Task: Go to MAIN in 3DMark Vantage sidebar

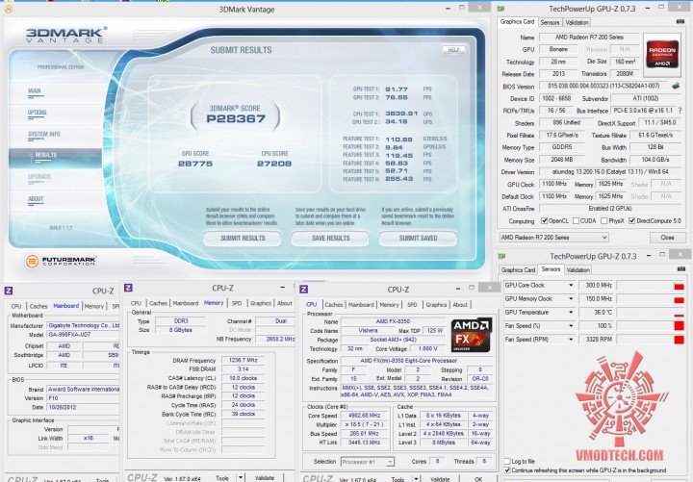Action: pos(35,91)
